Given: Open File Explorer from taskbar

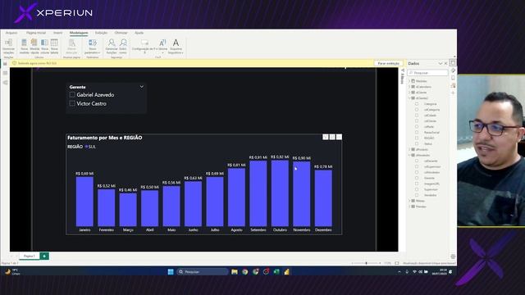Looking at the screenshot, I should tap(235, 271).
